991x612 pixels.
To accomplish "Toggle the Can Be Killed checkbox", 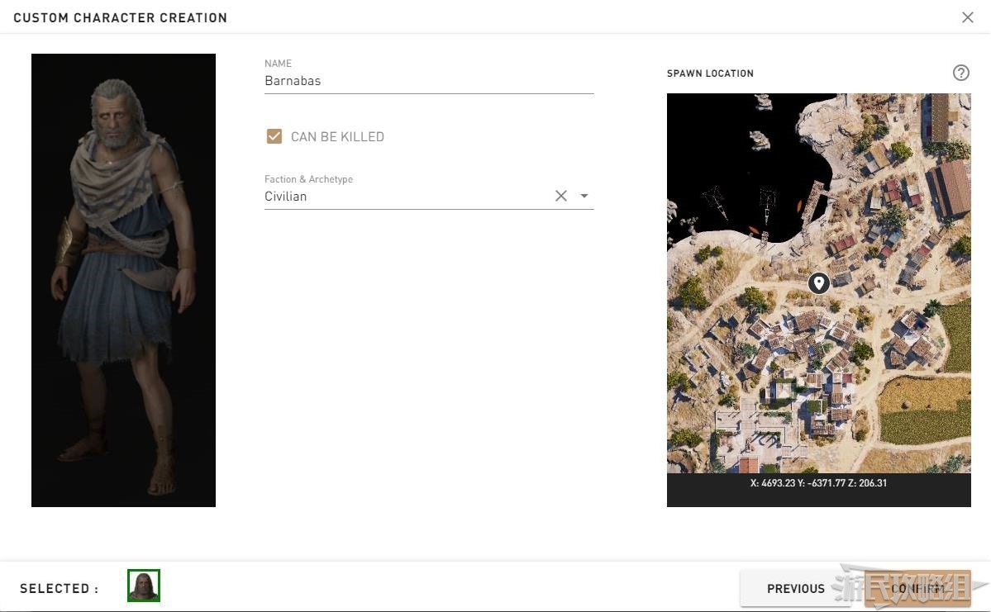I will click(x=274, y=136).
